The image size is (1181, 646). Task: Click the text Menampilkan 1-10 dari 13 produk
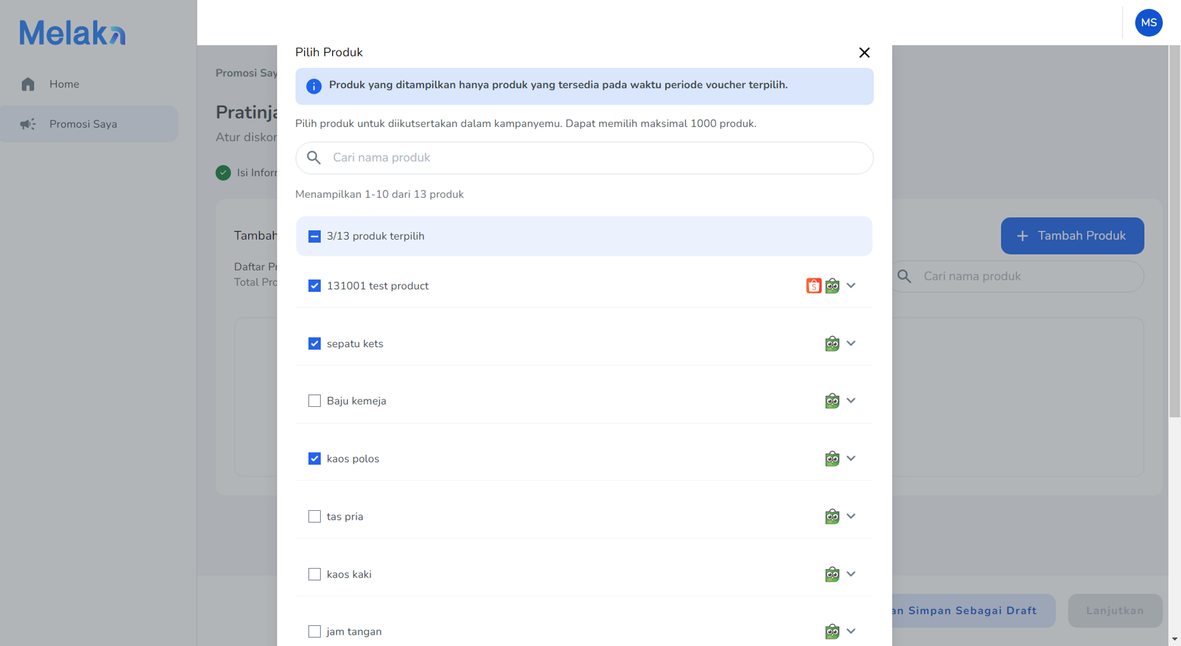click(x=380, y=194)
